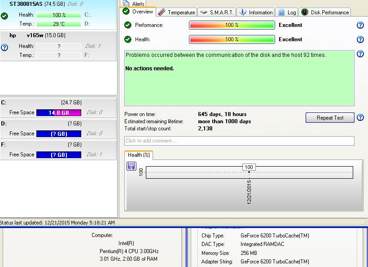368x267 pixels.
Task: Click the comment input field
Action: point(239,141)
